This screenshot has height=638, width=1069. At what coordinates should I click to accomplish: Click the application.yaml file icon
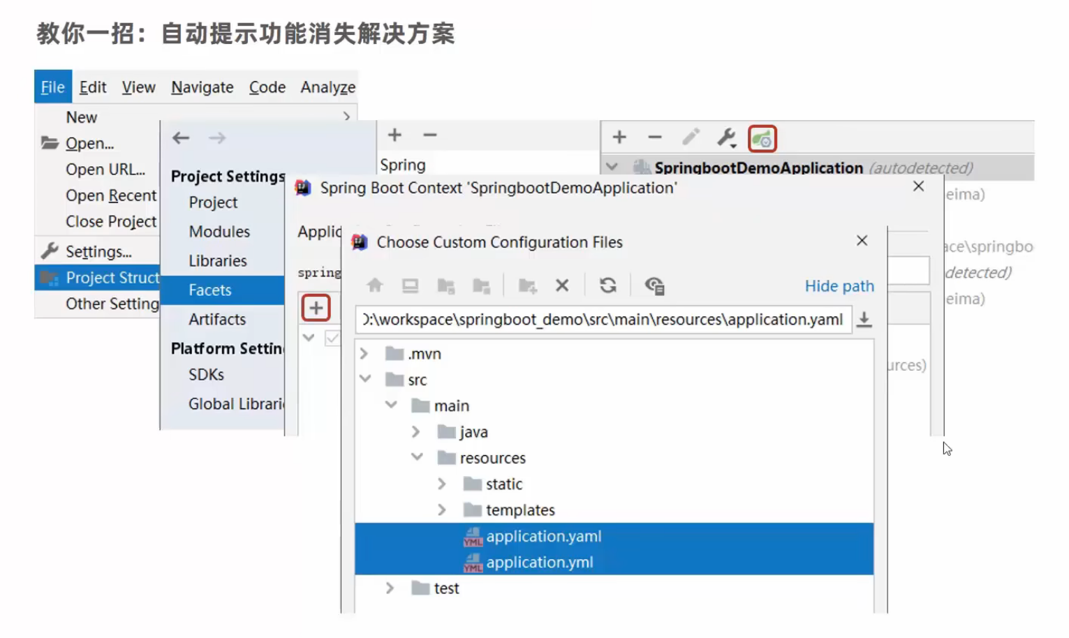(473, 537)
